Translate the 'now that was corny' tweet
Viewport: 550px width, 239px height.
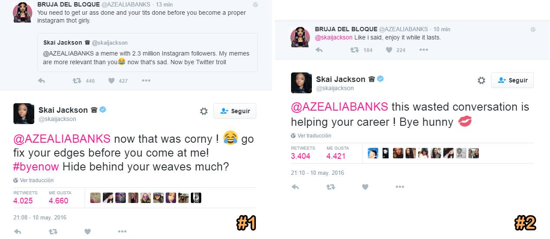coord(33,180)
